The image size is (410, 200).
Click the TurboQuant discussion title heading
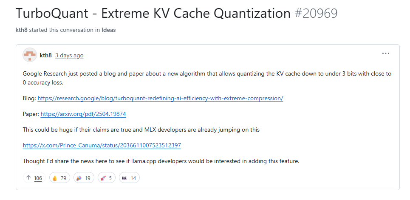[x=153, y=13]
